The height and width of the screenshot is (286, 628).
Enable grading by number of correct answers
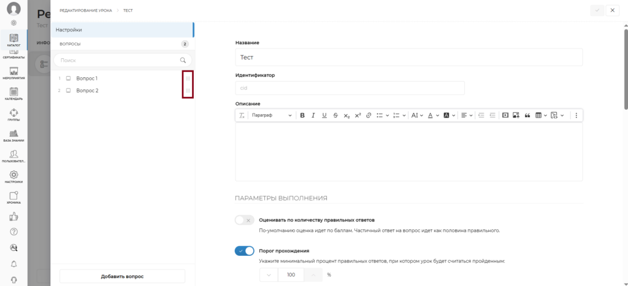click(x=244, y=220)
